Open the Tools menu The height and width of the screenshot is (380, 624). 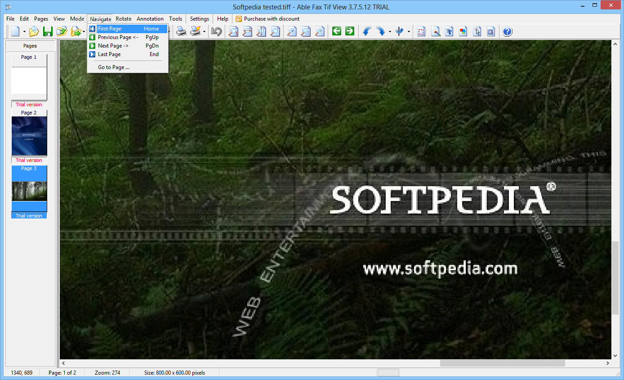pos(176,19)
